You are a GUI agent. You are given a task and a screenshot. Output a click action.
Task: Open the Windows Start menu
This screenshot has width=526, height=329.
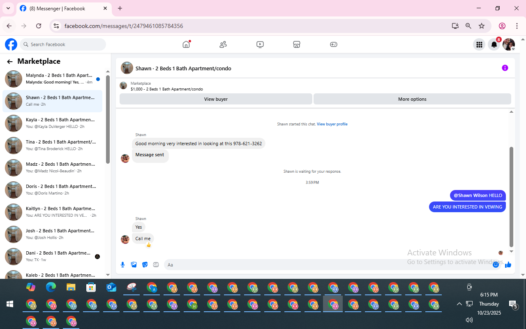click(x=10, y=304)
